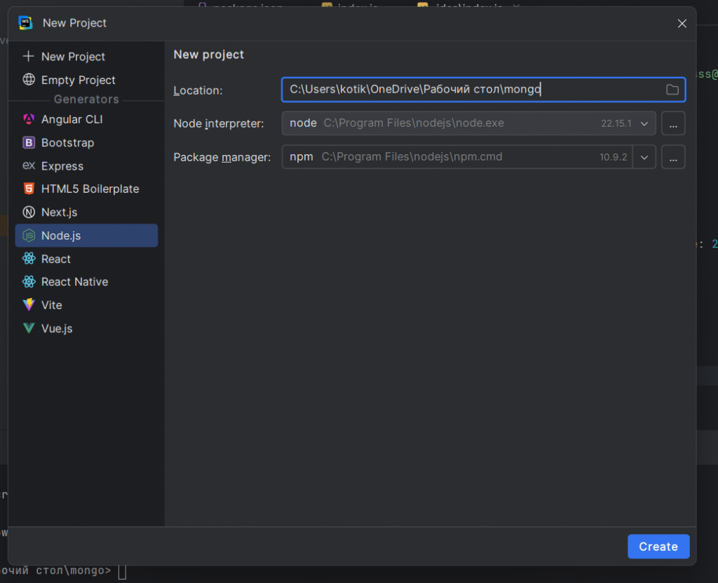Image resolution: width=718 pixels, height=583 pixels.
Task: Click the plus icon beside New Project
Action: coord(28,56)
